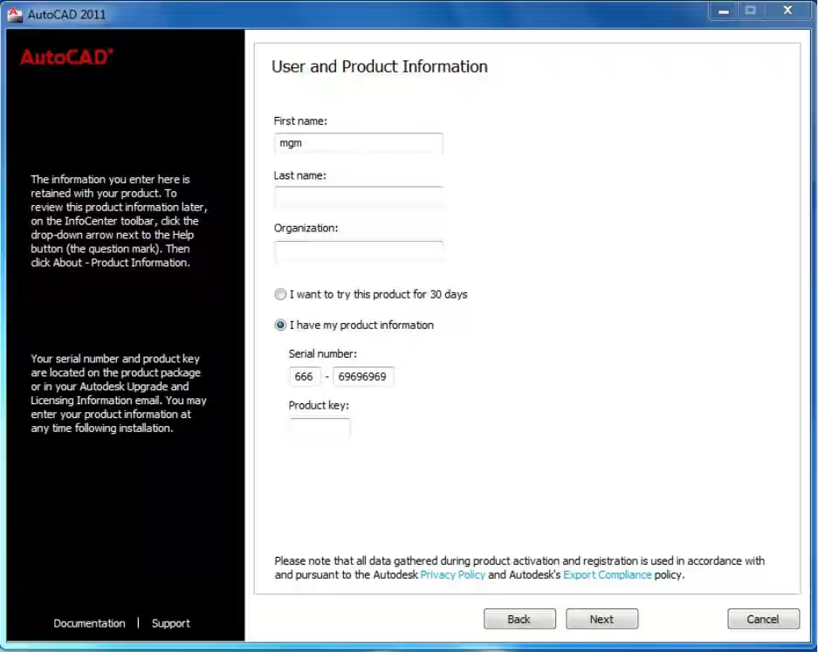Focus the First name field
Screen dimensions: 818x652
[359, 143]
